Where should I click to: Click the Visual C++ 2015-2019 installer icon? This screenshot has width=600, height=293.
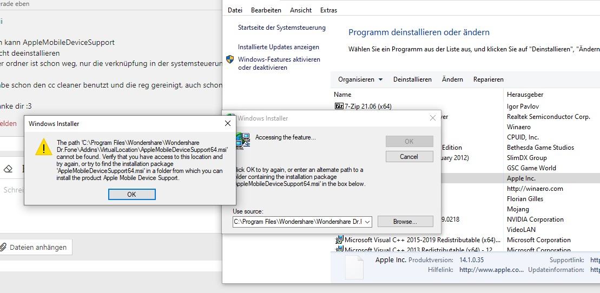click(339, 240)
